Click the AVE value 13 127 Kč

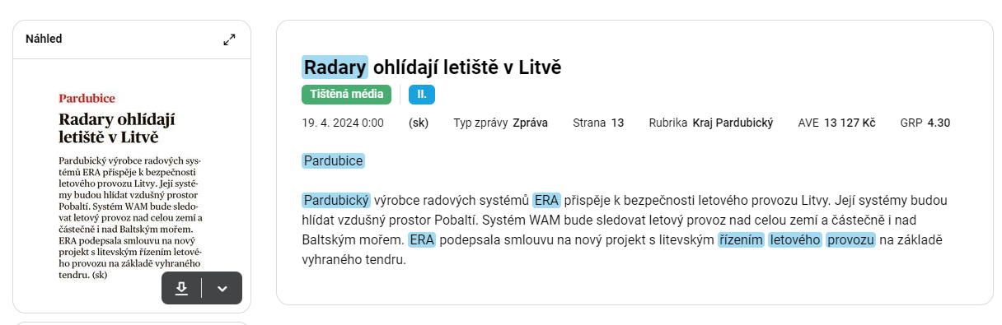click(850, 123)
